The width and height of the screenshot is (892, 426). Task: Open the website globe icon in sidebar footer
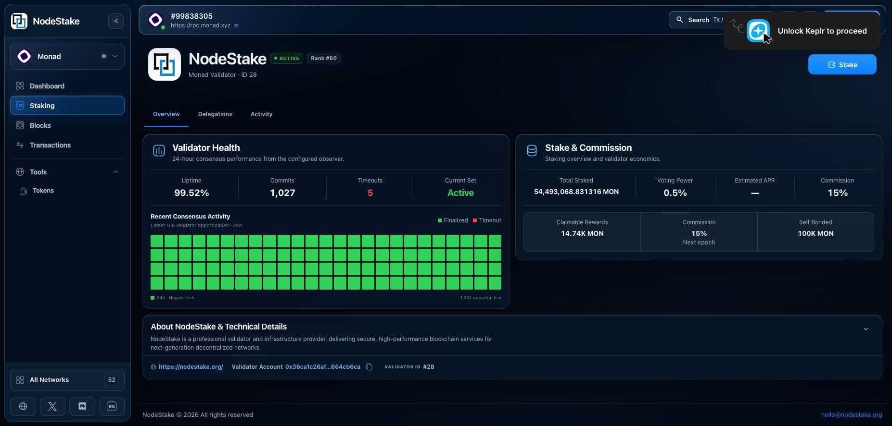23,406
